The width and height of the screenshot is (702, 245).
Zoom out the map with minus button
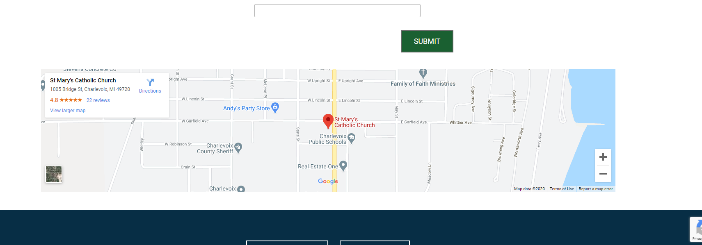click(x=603, y=174)
